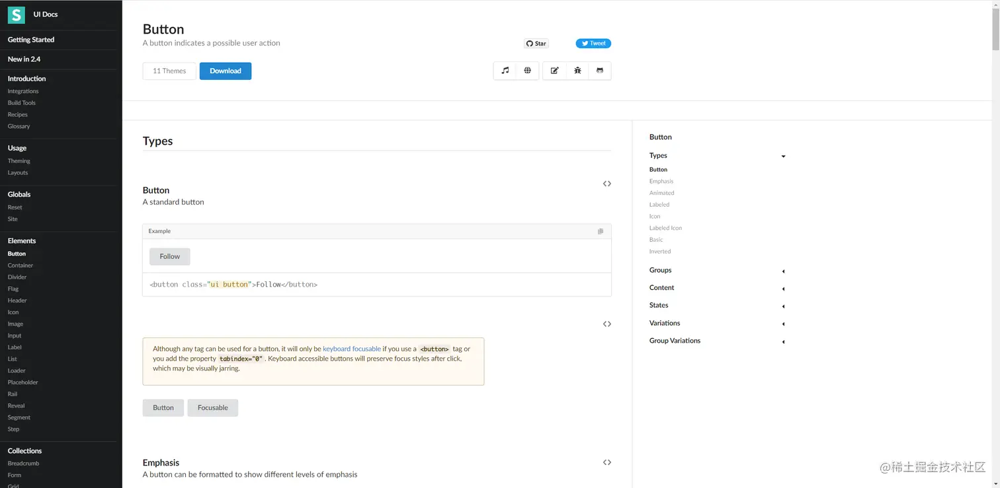Viewport: 1000px width, 488px height.
Task: Collapse the Types section in right menu
Action: 783,156
